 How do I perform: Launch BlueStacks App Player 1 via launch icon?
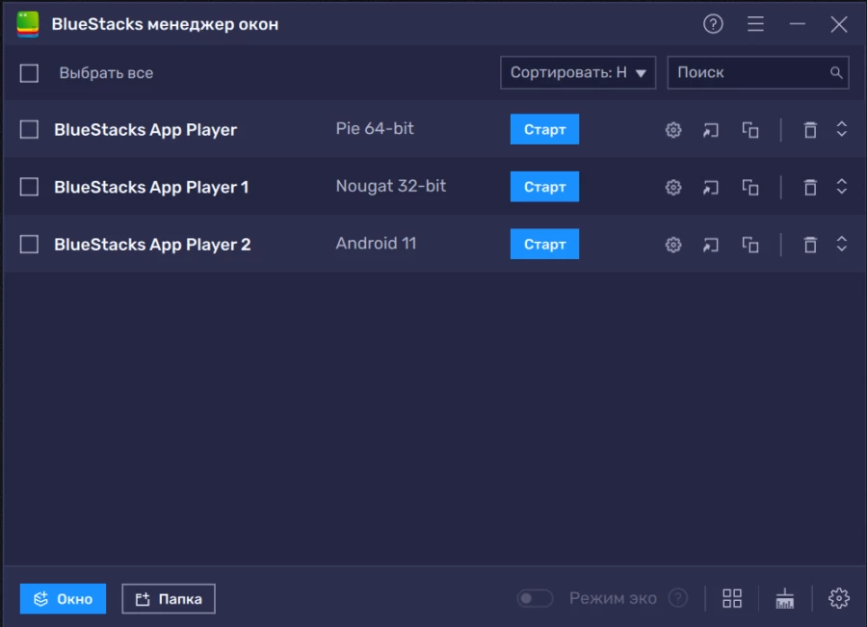(711, 187)
